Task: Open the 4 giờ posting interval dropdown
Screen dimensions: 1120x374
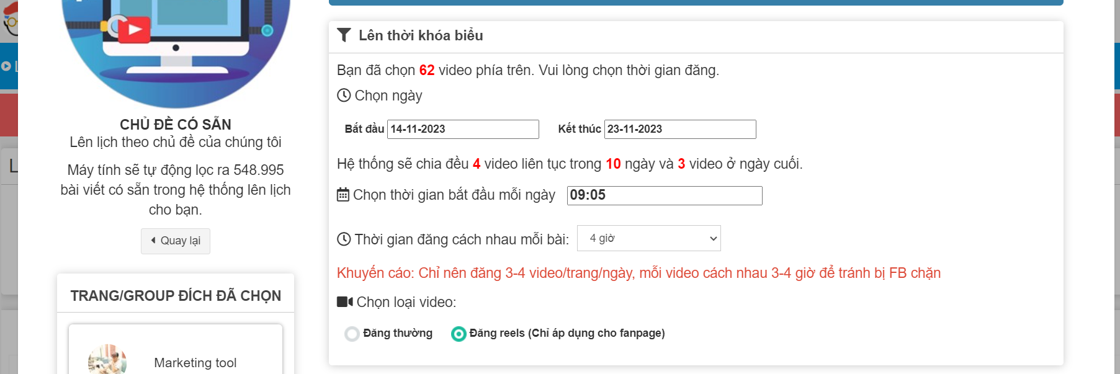Action: [x=649, y=238]
